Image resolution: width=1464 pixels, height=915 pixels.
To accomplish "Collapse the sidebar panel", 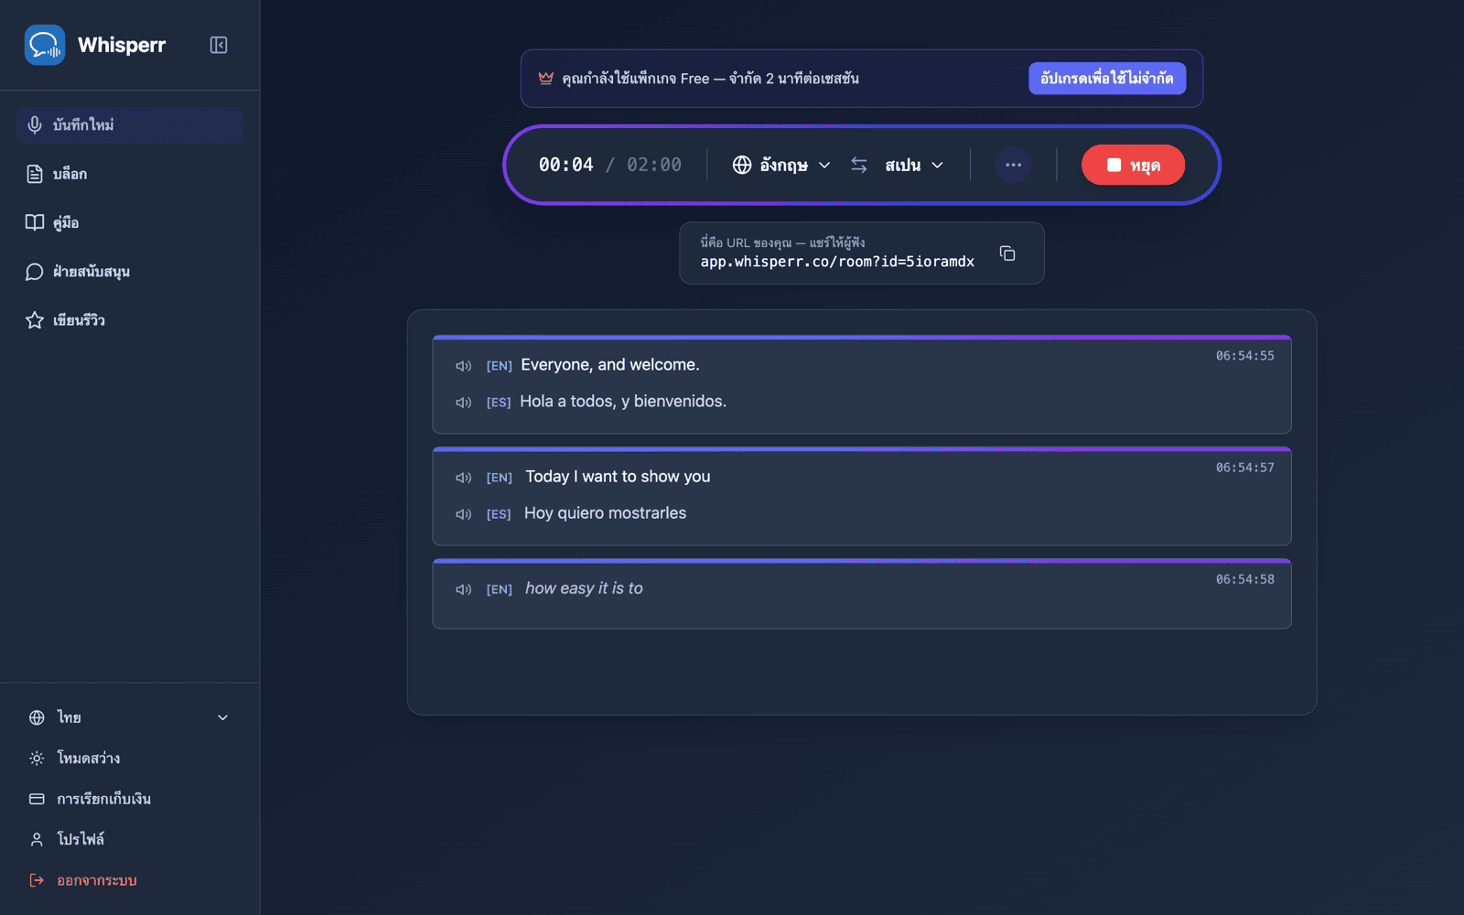I will (x=219, y=45).
